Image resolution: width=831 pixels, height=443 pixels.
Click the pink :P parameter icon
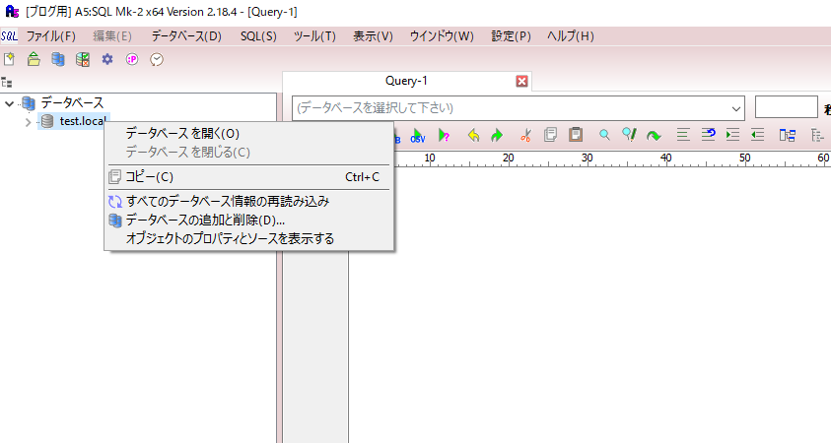(x=132, y=59)
